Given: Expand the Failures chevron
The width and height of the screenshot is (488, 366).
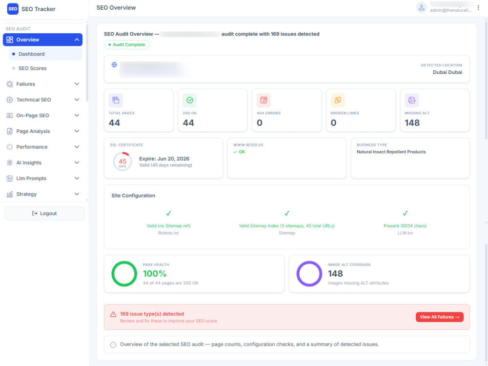Looking at the screenshot, I should 77,84.
